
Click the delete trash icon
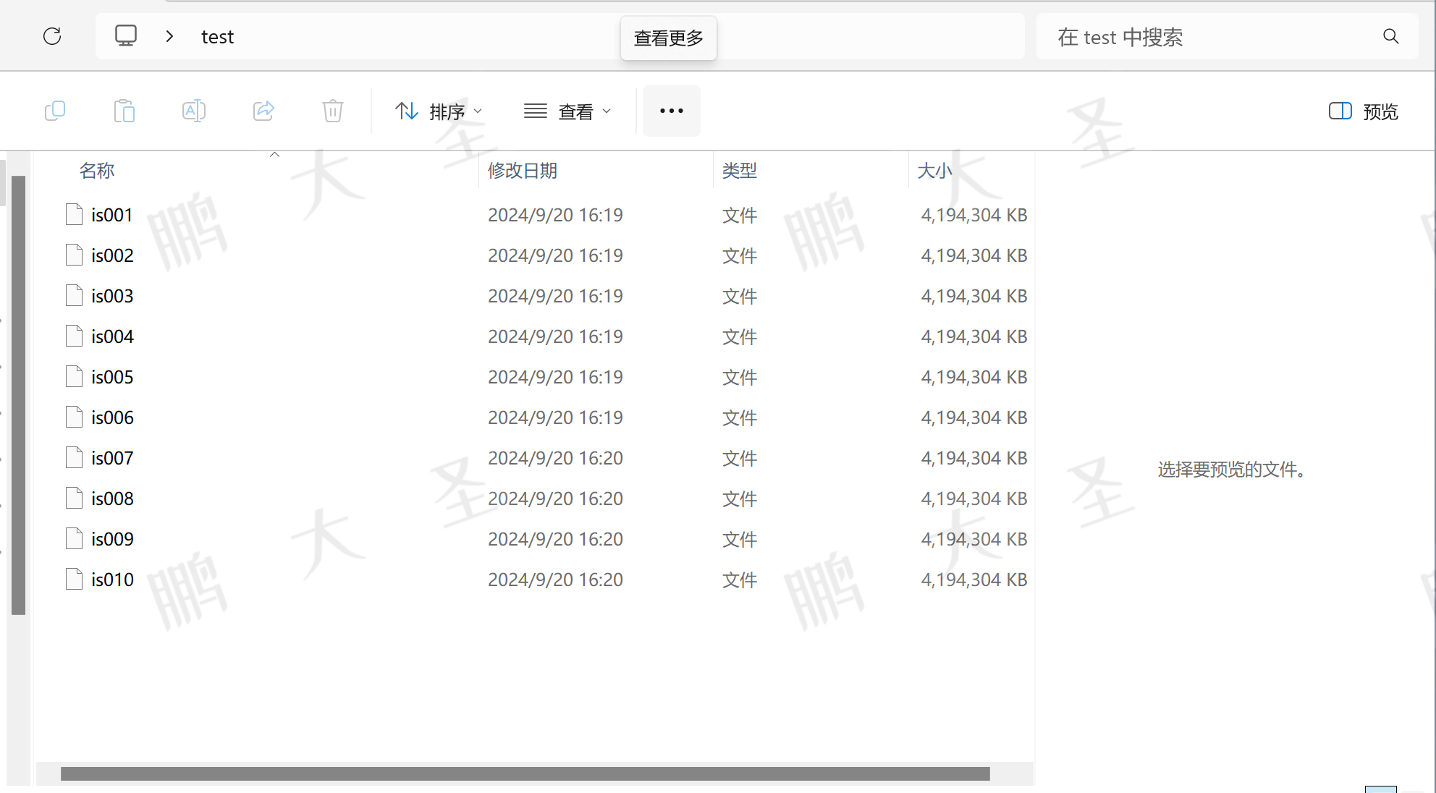coord(333,111)
